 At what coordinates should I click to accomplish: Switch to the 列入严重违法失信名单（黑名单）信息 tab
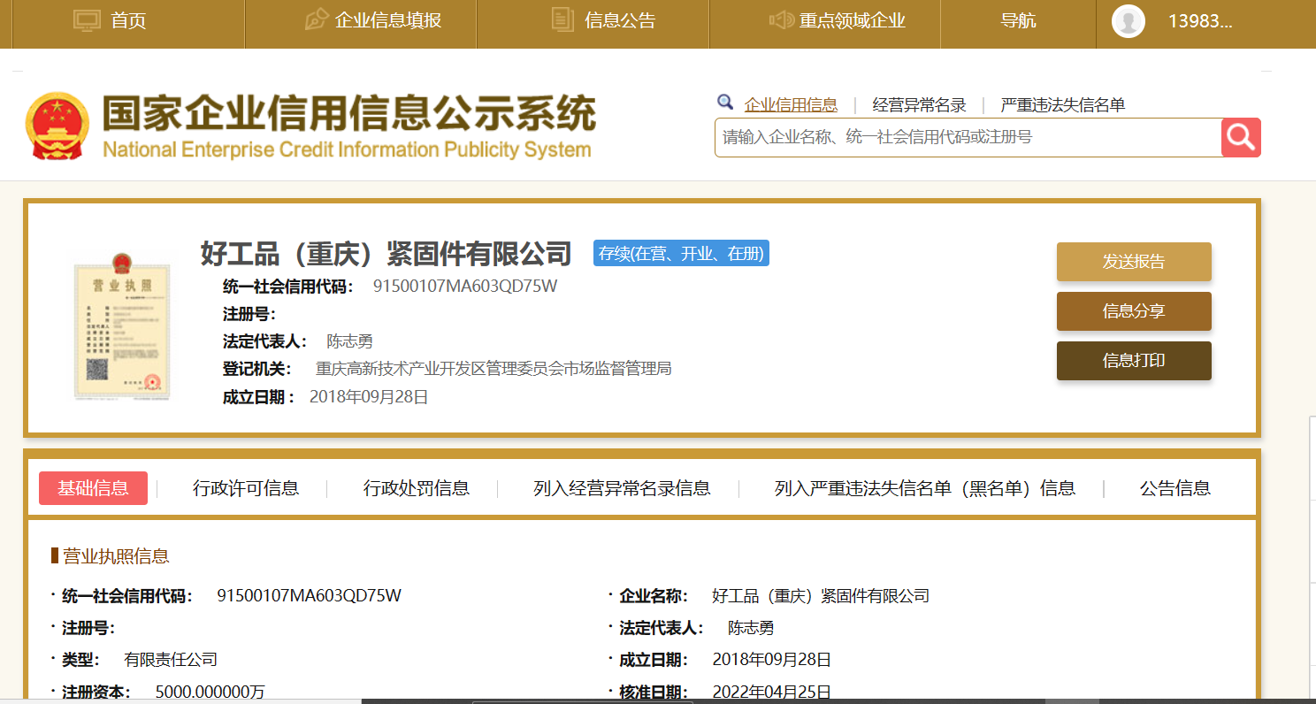click(925, 488)
